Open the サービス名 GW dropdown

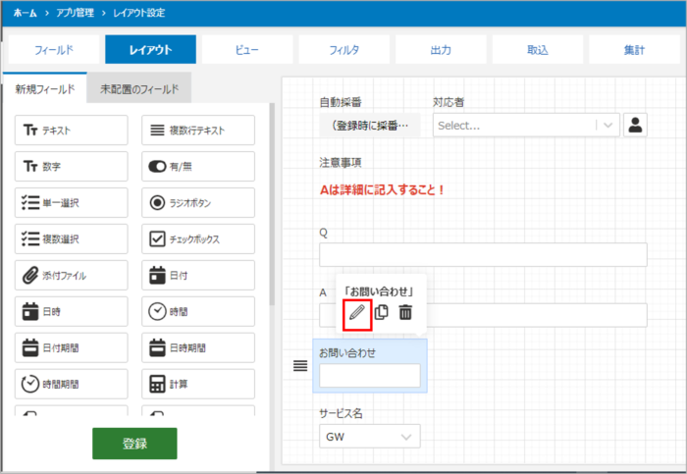coord(370,437)
